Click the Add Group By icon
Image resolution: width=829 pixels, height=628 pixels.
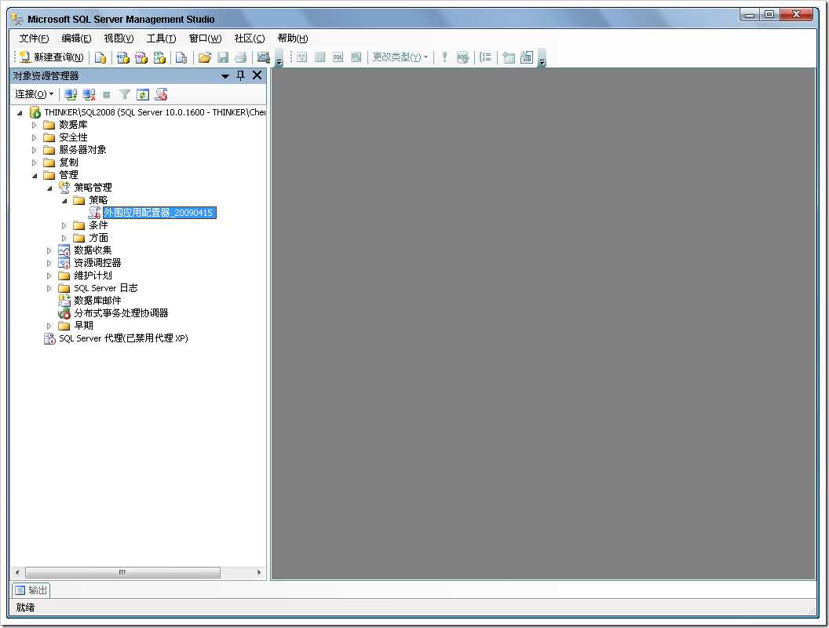point(485,57)
